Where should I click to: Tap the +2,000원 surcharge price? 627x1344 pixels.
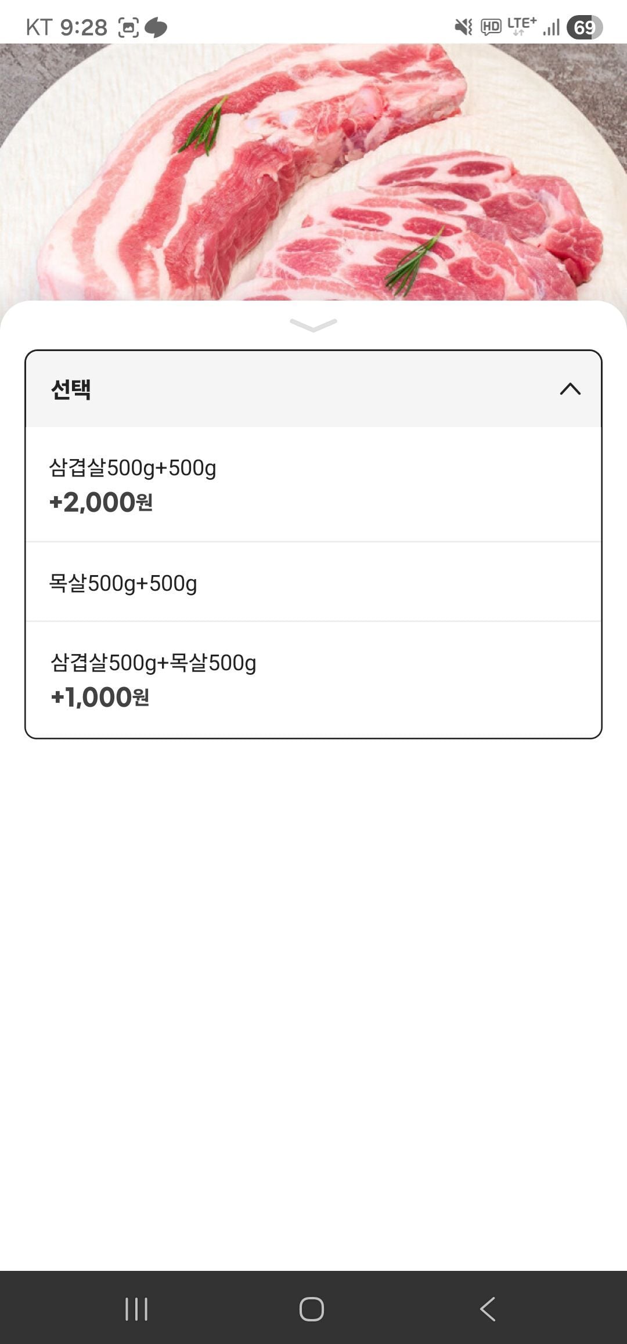pos(101,503)
